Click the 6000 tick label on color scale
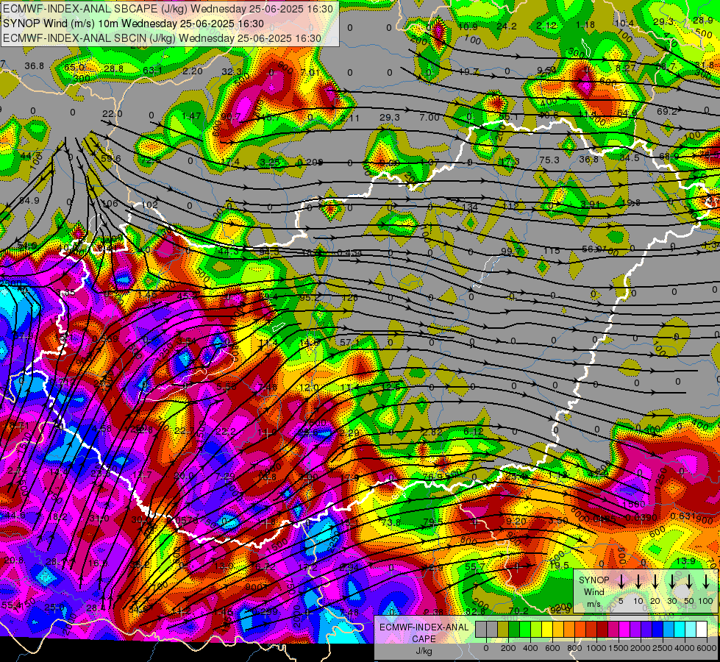 click(707, 648)
